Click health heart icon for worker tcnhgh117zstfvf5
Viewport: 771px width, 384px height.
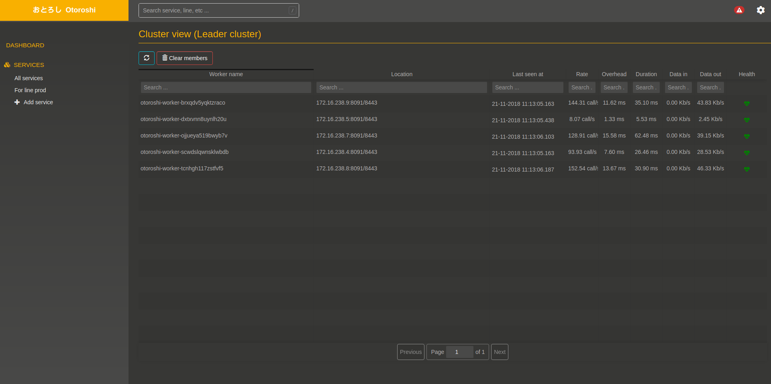click(x=747, y=169)
